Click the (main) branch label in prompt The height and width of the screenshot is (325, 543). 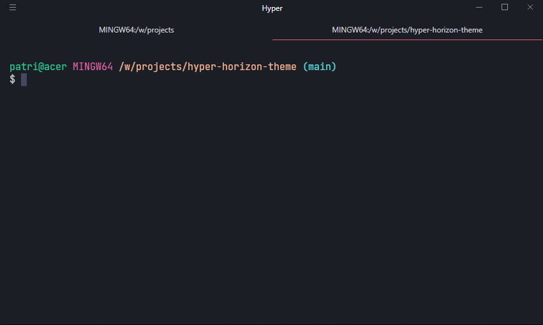pyautogui.click(x=319, y=67)
